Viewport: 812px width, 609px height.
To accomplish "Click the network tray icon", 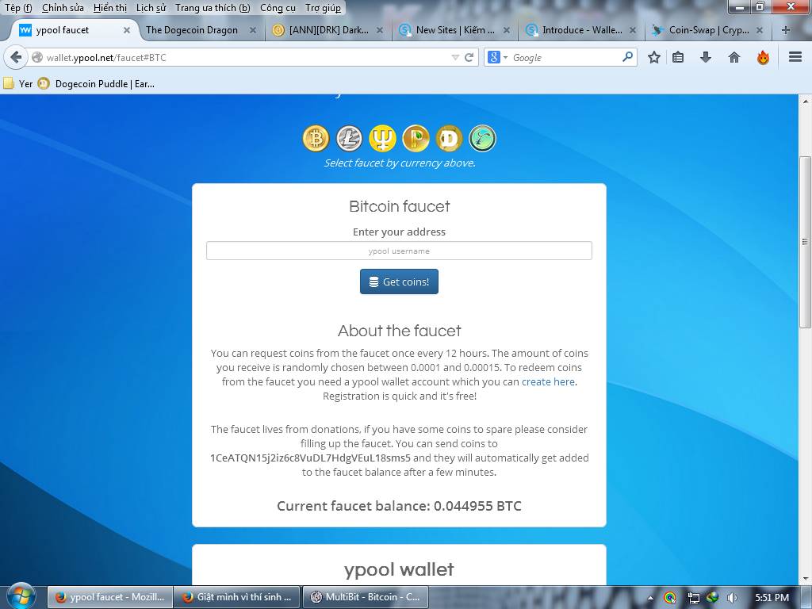I will tap(693, 598).
